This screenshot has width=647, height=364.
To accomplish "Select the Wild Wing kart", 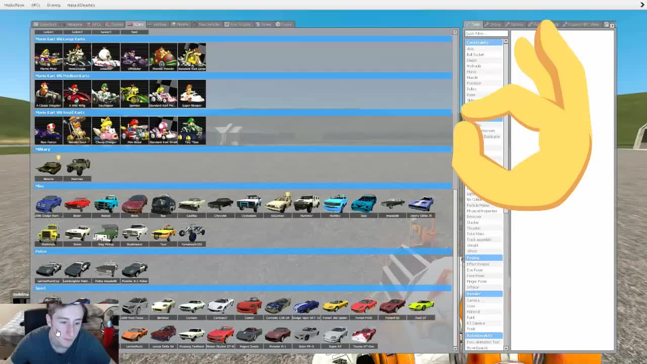I will coord(77,94).
